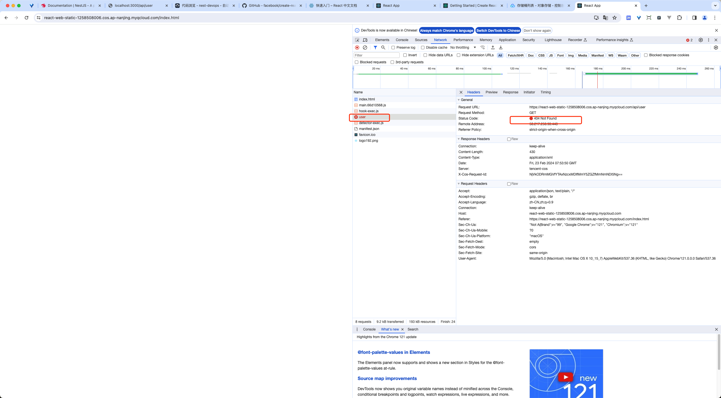Check 3rd-party requests

click(392, 62)
